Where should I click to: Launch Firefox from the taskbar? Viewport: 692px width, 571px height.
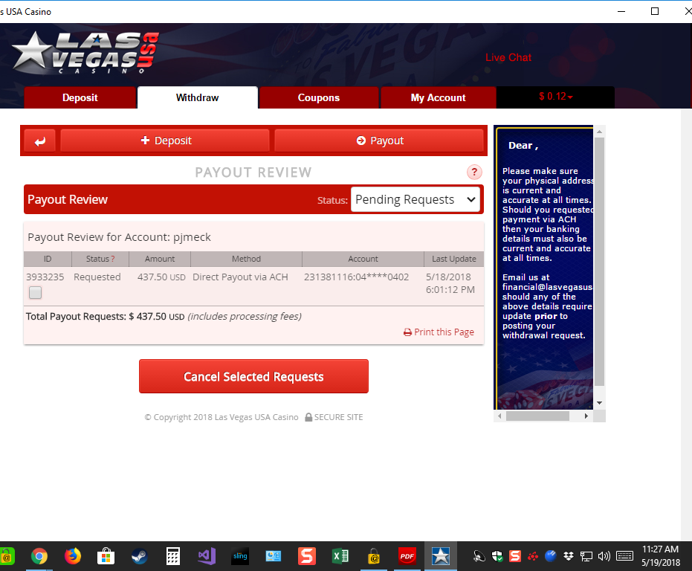pyautogui.click(x=73, y=556)
